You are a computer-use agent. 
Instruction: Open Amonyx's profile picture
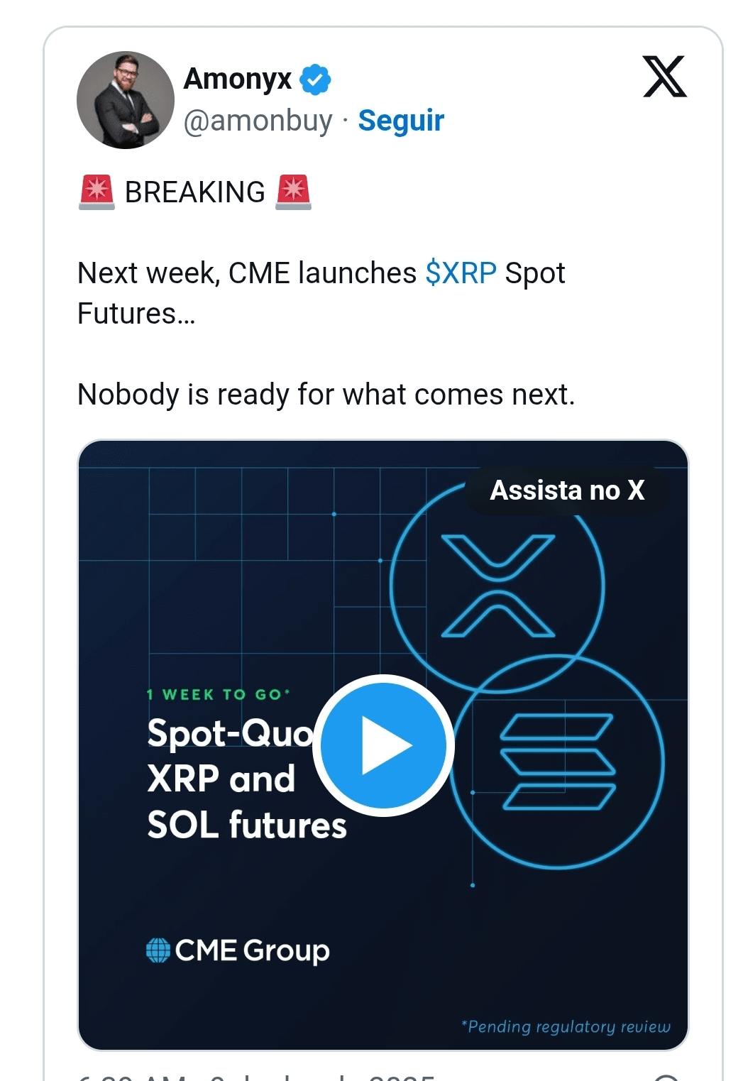pos(126,100)
